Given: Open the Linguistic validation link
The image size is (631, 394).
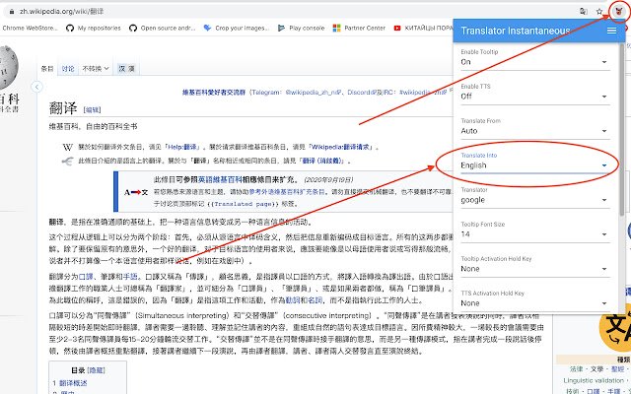Looking at the screenshot, I should tap(594, 380).
